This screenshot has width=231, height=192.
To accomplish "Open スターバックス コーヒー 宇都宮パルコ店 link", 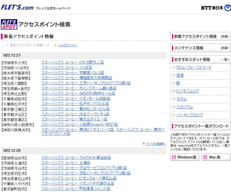I will tap(73, 73).
